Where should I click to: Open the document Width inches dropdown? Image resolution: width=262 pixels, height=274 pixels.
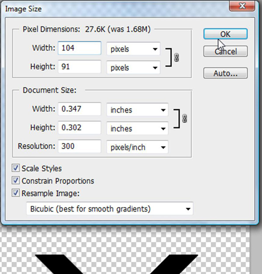[138, 110]
